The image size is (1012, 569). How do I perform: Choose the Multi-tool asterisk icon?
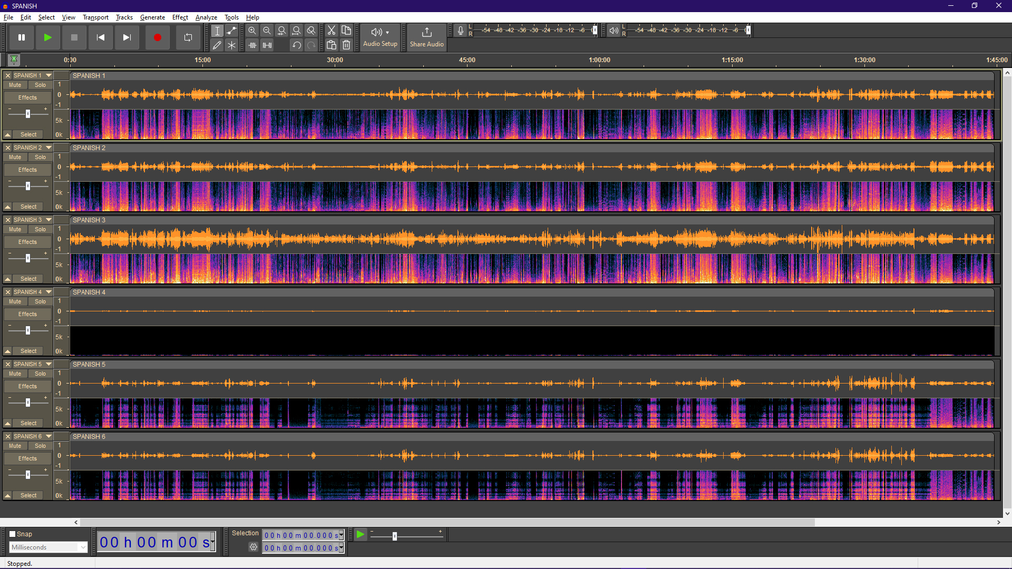click(x=232, y=45)
